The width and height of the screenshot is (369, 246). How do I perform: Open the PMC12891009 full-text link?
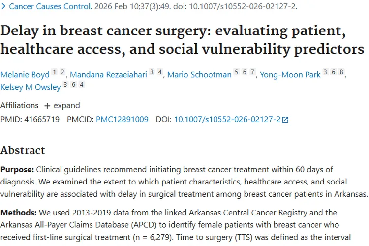click(x=122, y=119)
